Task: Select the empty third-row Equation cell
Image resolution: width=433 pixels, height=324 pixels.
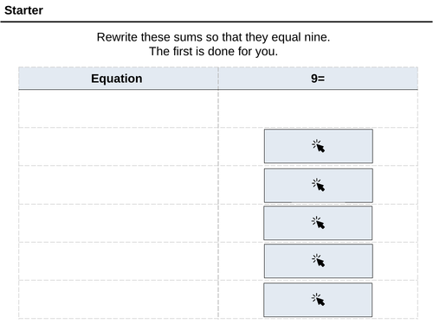Action: pyautogui.click(x=119, y=185)
